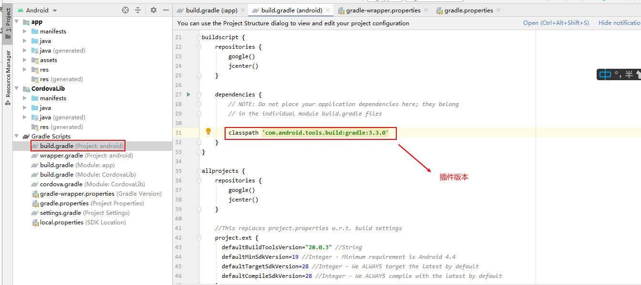
Task: Click the classpath gradle:3.3.0 string
Action: (325, 133)
